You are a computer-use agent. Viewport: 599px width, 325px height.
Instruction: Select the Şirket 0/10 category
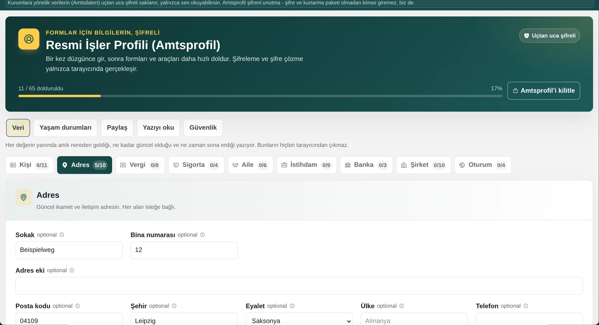click(424, 165)
